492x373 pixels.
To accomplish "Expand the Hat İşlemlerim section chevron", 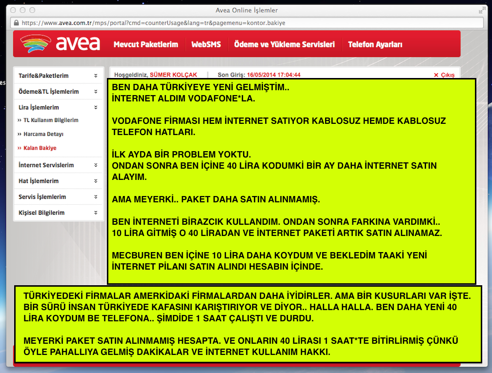I will (96, 181).
